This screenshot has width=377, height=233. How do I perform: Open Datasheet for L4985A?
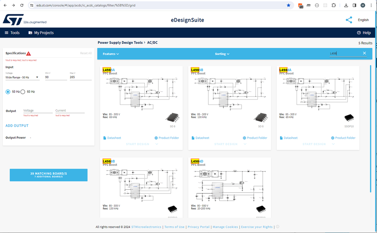click(112, 138)
